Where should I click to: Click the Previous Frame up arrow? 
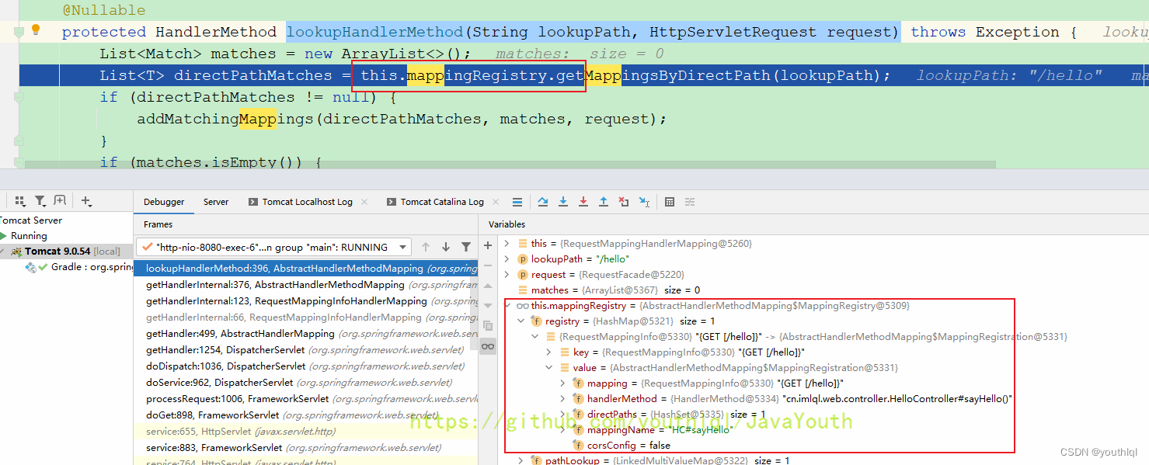tap(426, 247)
